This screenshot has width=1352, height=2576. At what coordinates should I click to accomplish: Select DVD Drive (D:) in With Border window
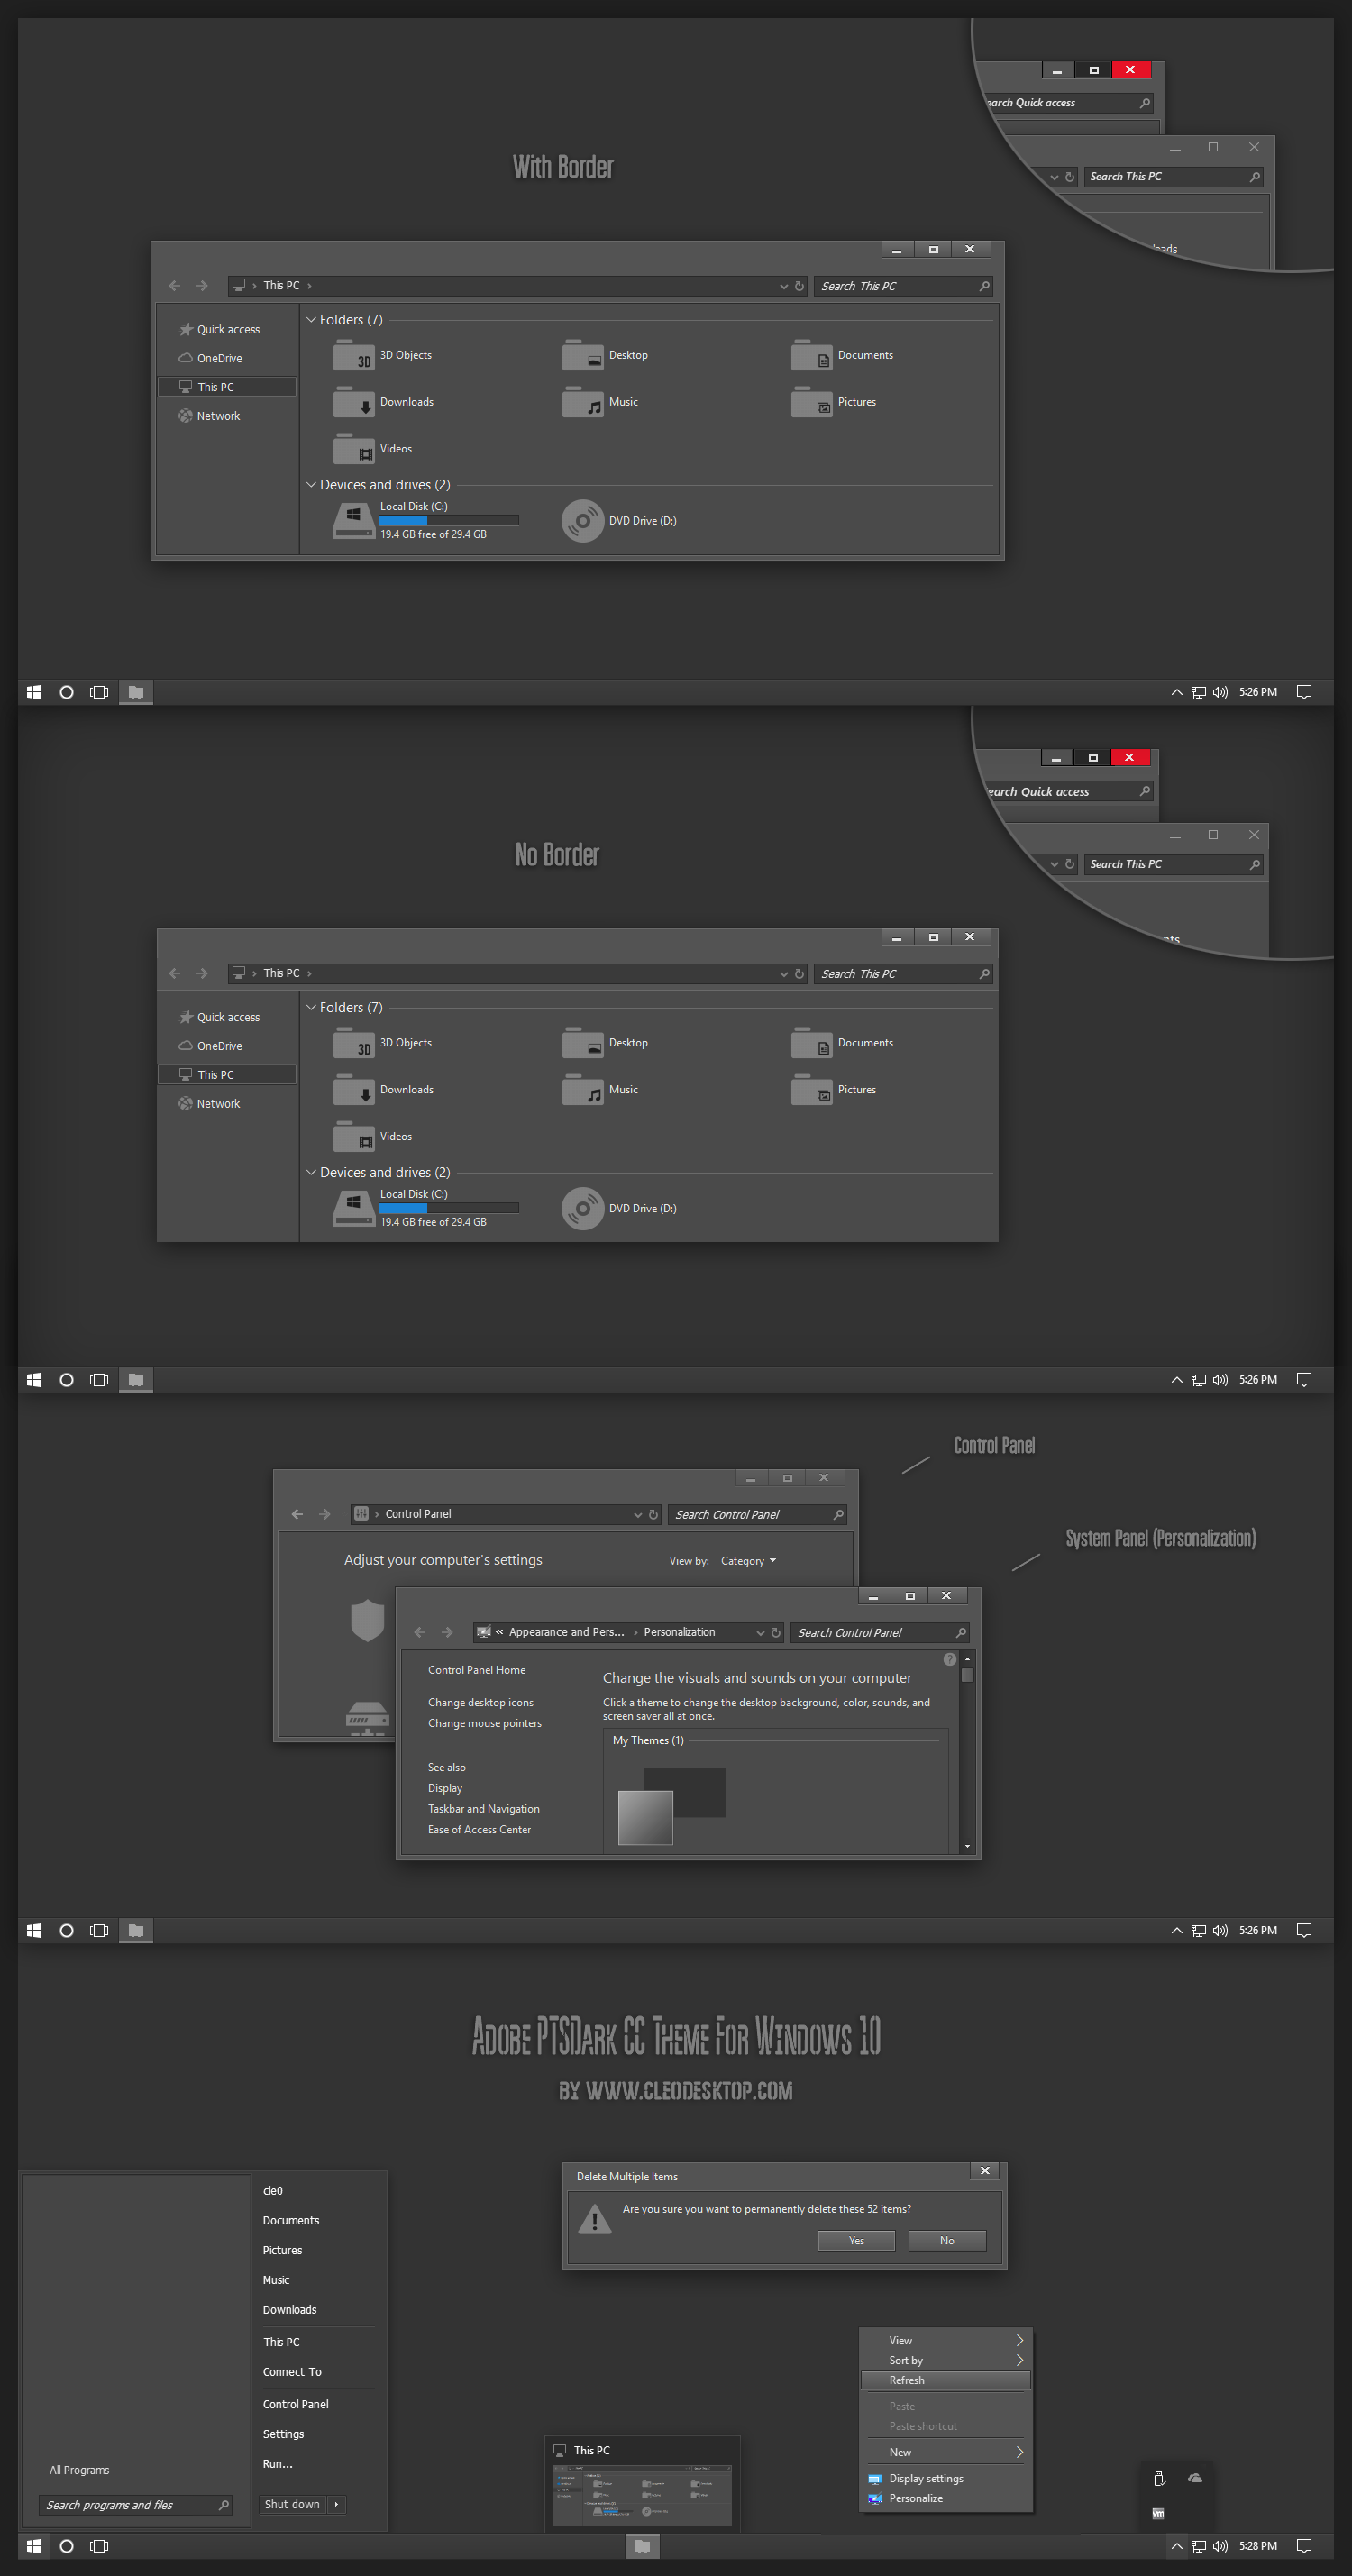[x=619, y=521]
